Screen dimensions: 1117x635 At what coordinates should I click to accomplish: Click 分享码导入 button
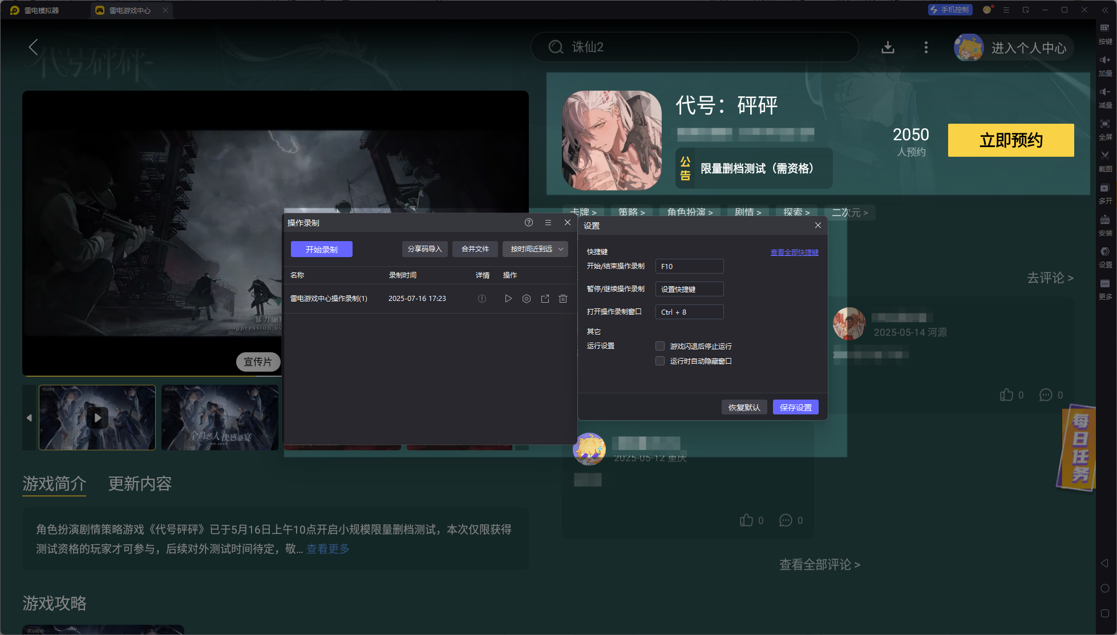coord(425,249)
